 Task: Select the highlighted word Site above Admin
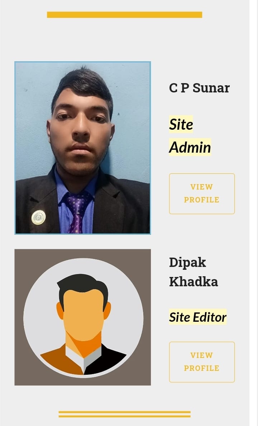tap(181, 124)
